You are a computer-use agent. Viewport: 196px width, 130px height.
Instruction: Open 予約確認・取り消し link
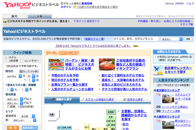[x=149, y=21]
